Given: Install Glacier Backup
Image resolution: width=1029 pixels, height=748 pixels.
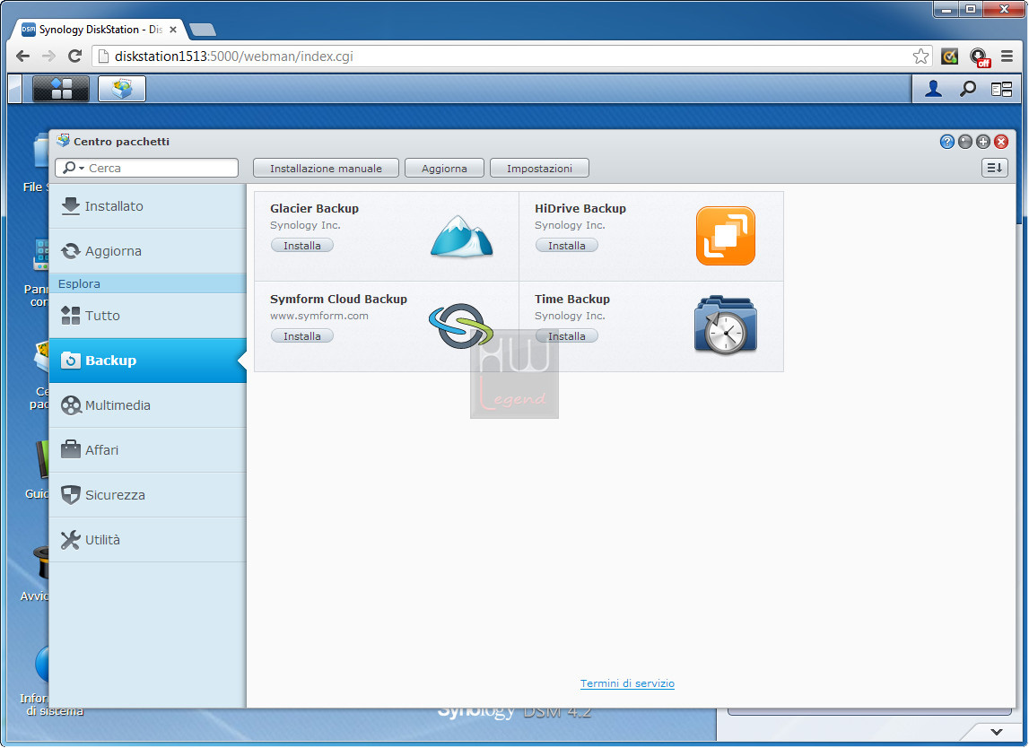Looking at the screenshot, I should point(301,246).
